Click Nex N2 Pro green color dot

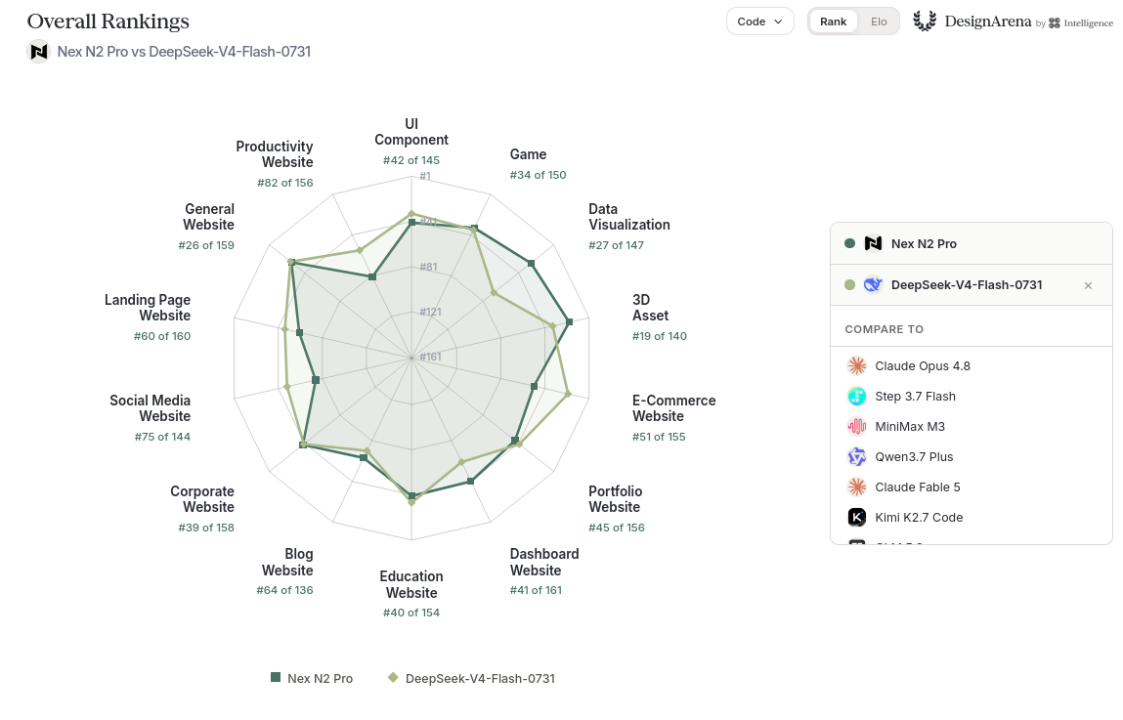pos(849,243)
